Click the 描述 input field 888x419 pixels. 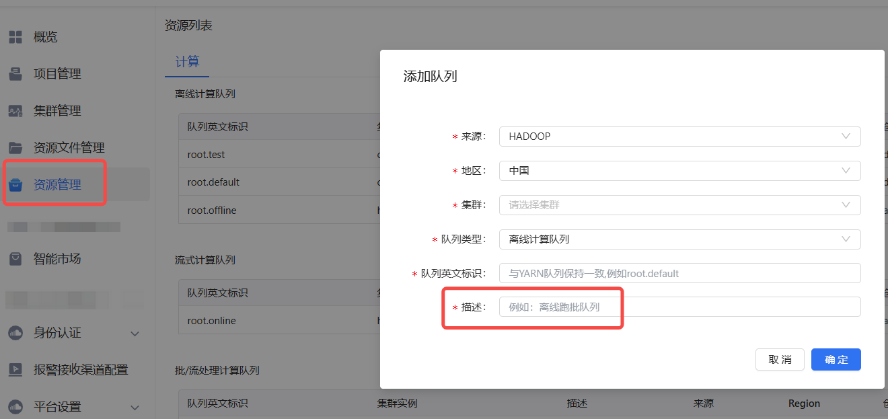click(x=679, y=307)
